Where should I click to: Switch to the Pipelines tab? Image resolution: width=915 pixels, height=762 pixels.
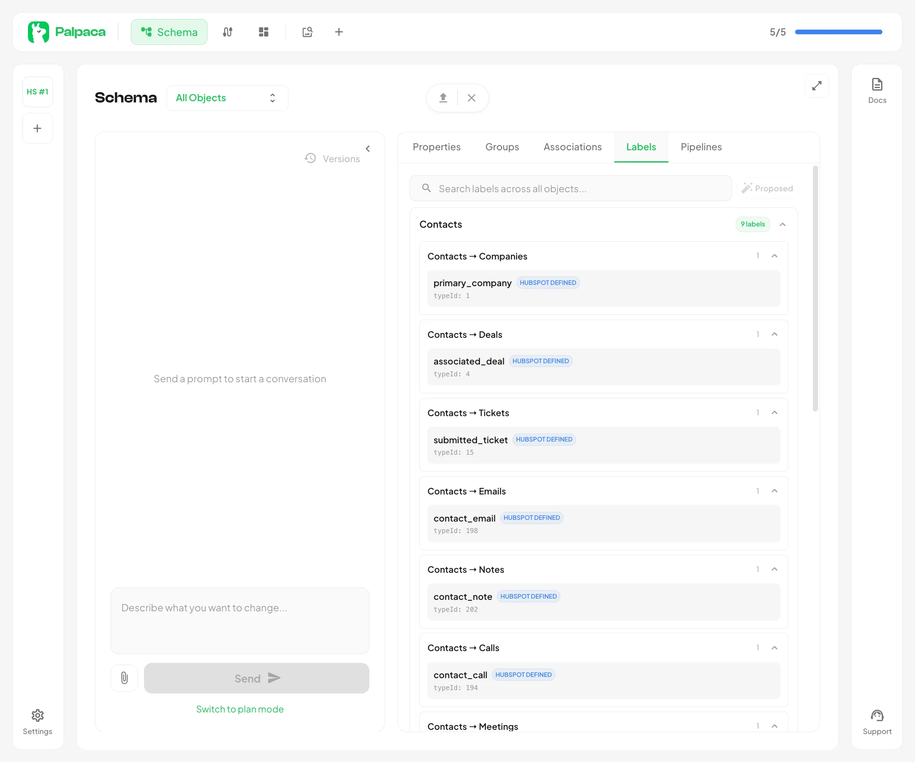pyautogui.click(x=701, y=147)
